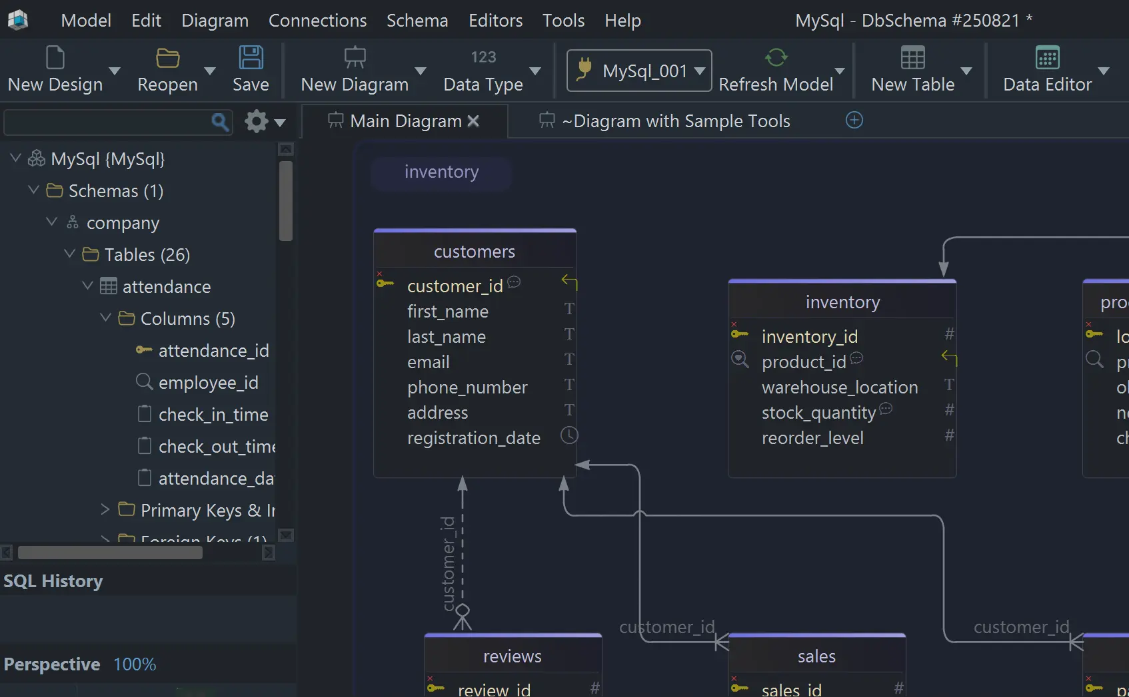The height and width of the screenshot is (697, 1129).
Task: Click the comment bubble next to product_id
Action: 856,358
